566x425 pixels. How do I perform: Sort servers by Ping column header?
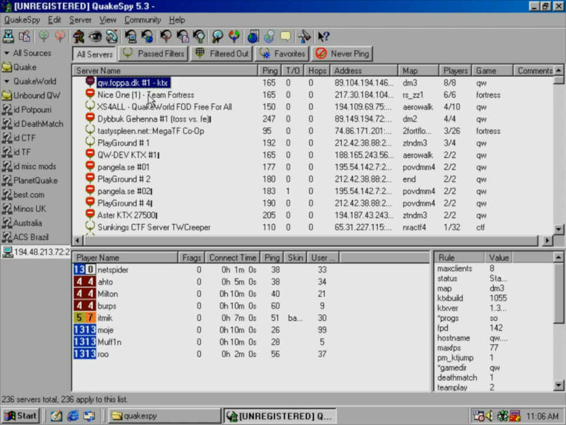[269, 71]
